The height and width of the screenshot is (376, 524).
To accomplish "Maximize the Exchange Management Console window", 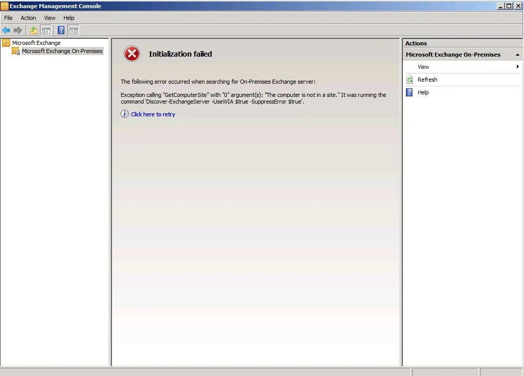I will pos(509,6).
